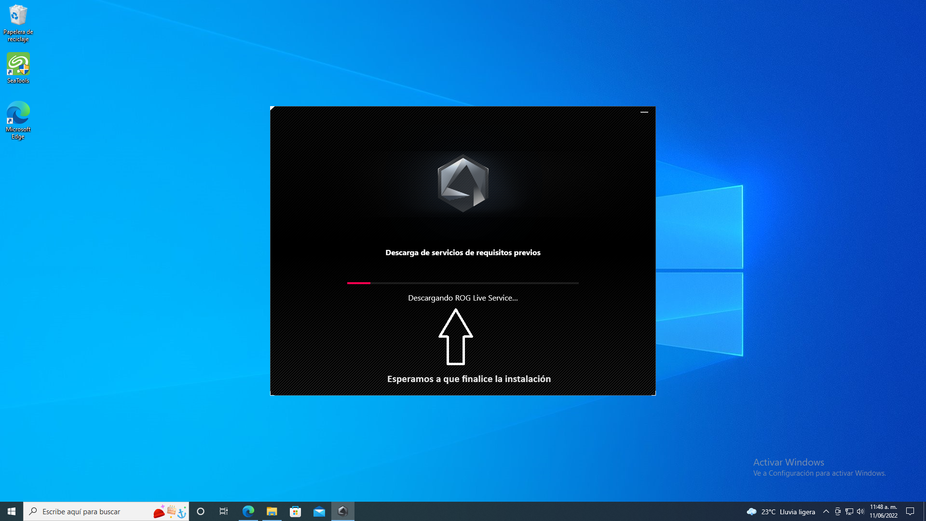926x521 pixels.
Task: Click the Windows Start button
Action: pyautogui.click(x=12, y=511)
